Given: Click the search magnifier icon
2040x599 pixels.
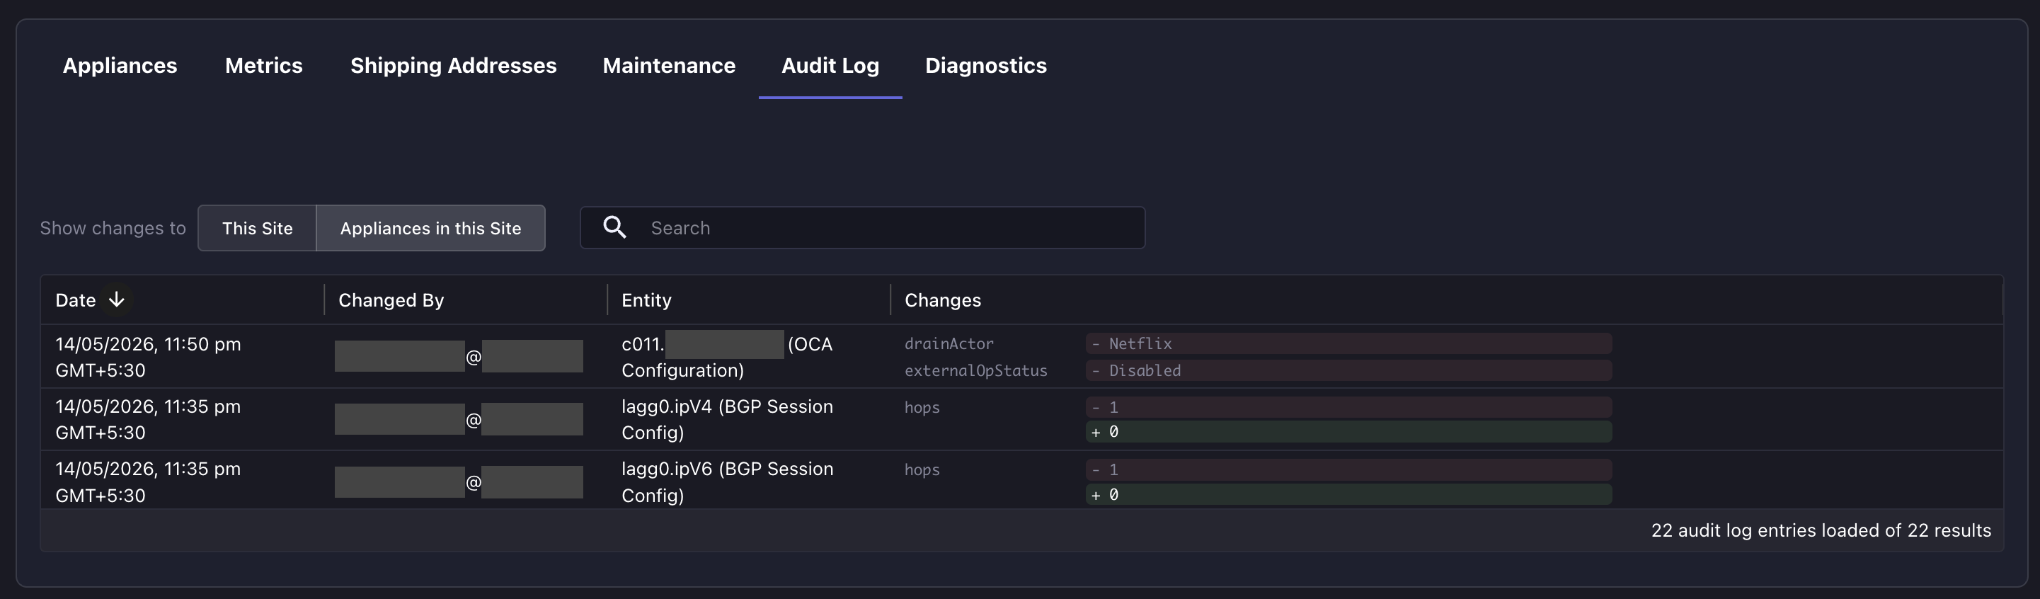Looking at the screenshot, I should [614, 227].
